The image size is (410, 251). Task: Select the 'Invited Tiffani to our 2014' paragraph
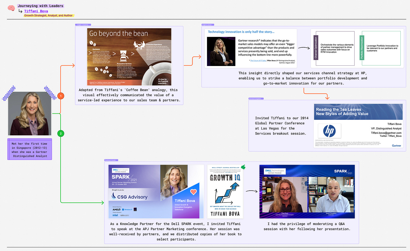[x=282, y=126]
